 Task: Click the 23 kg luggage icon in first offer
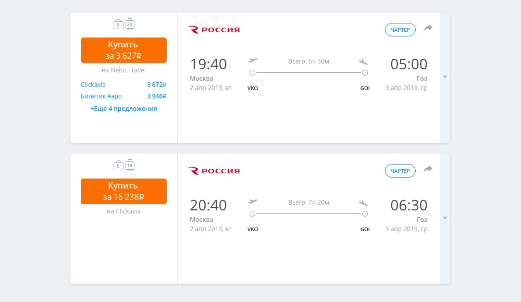pos(130,24)
